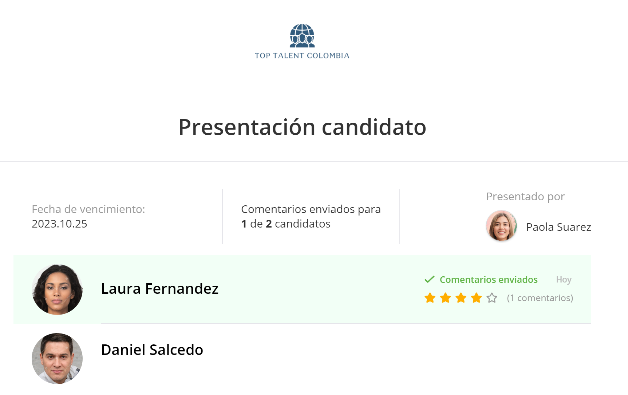Click the first rating star
The width and height of the screenshot is (628, 395).
(x=430, y=298)
